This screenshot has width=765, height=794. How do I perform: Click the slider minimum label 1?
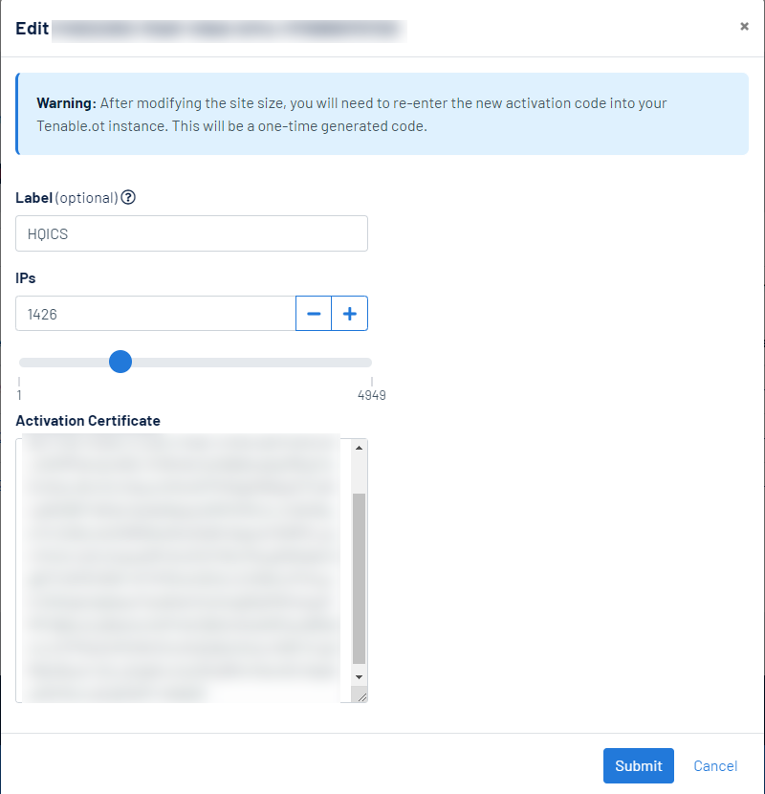click(19, 395)
